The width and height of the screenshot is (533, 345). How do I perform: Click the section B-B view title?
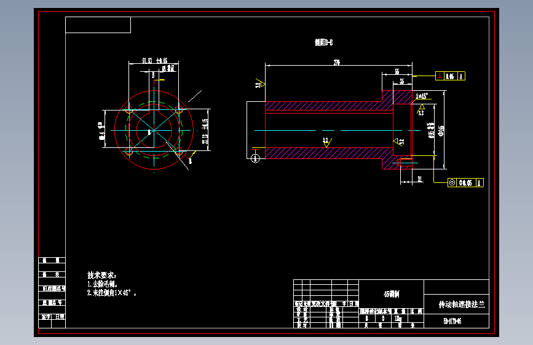[x=323, y=42]
